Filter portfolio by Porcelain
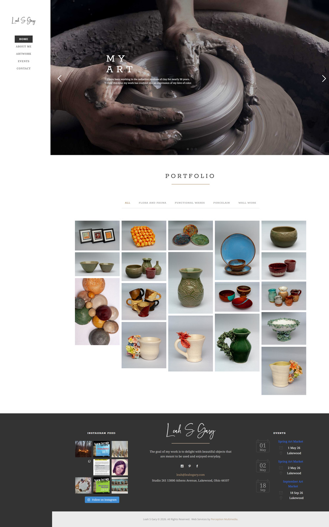This screenshot has height=527, width=329. [x=221, y=203]
